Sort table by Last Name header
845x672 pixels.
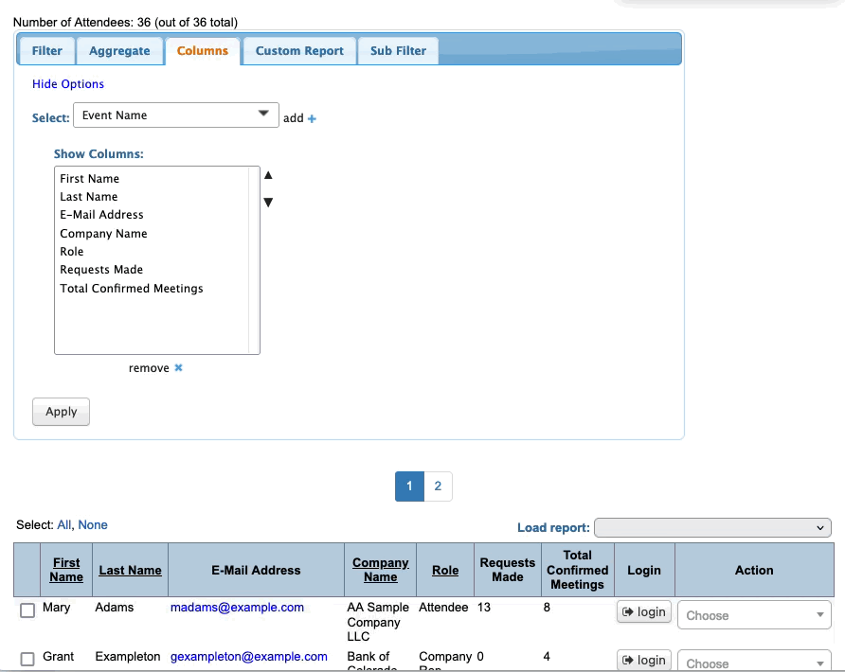click(x=130, y=571)
